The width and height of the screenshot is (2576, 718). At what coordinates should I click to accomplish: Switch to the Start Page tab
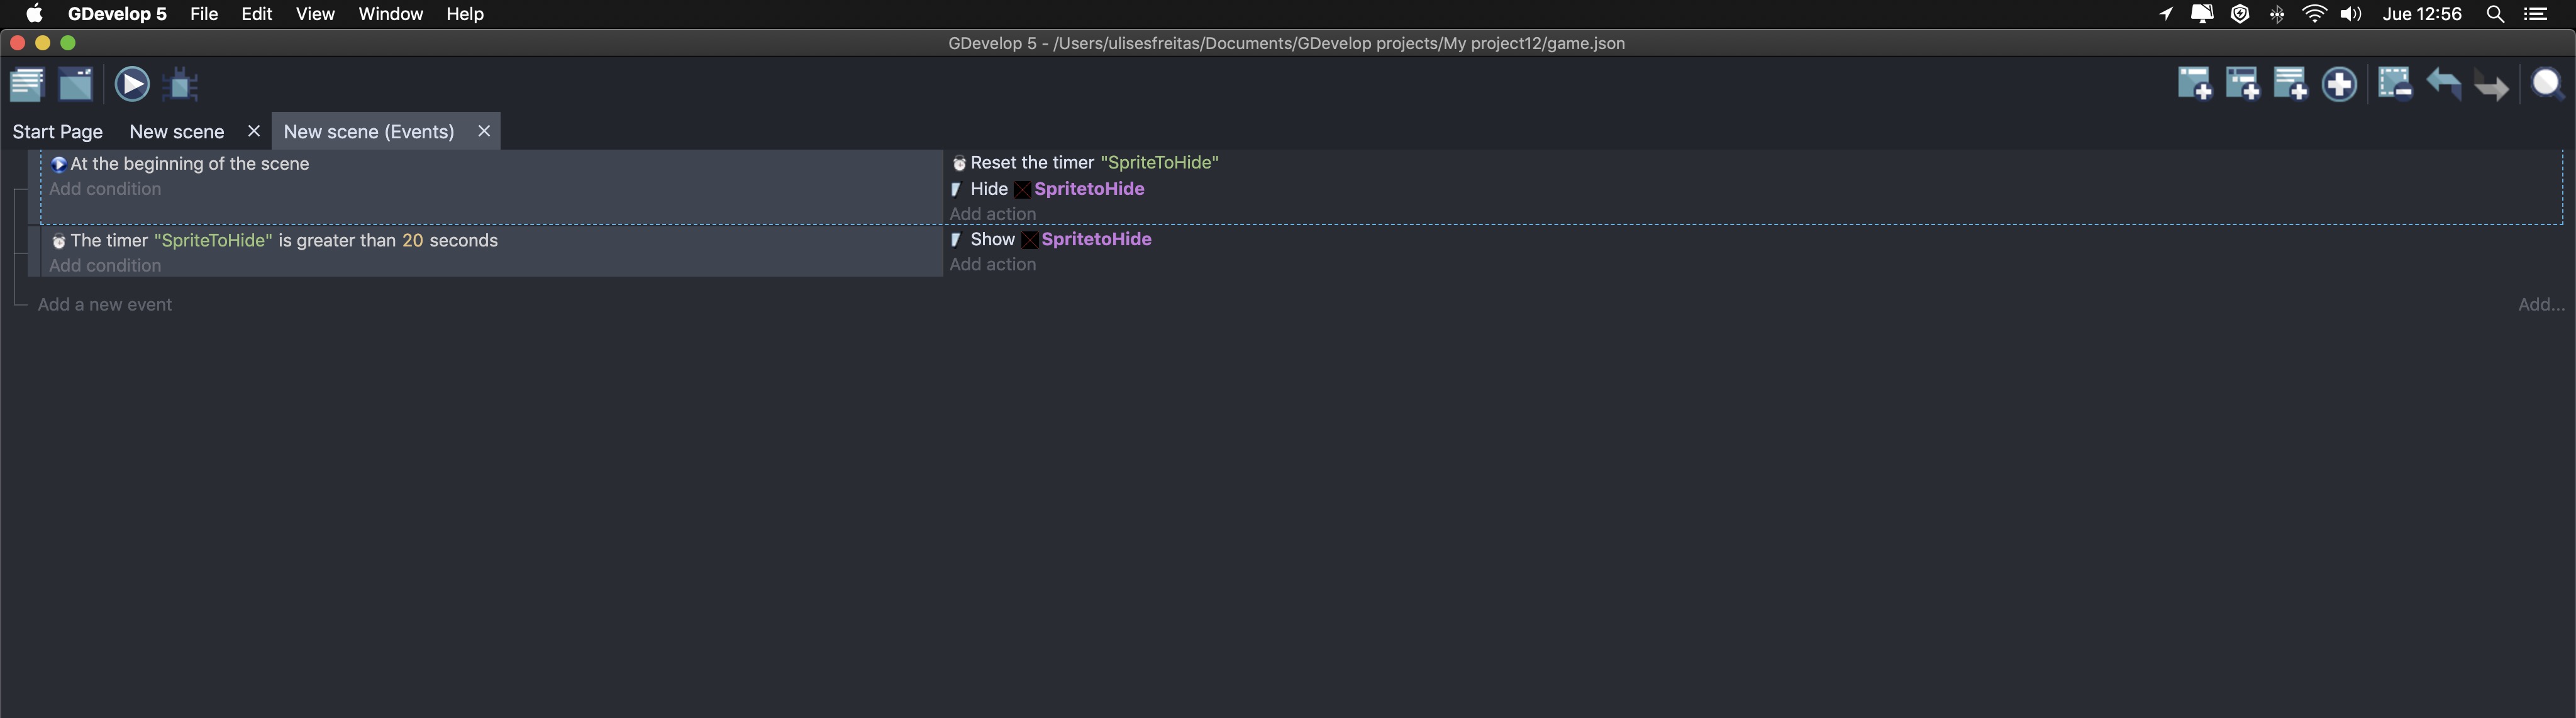tap(58, 132)
